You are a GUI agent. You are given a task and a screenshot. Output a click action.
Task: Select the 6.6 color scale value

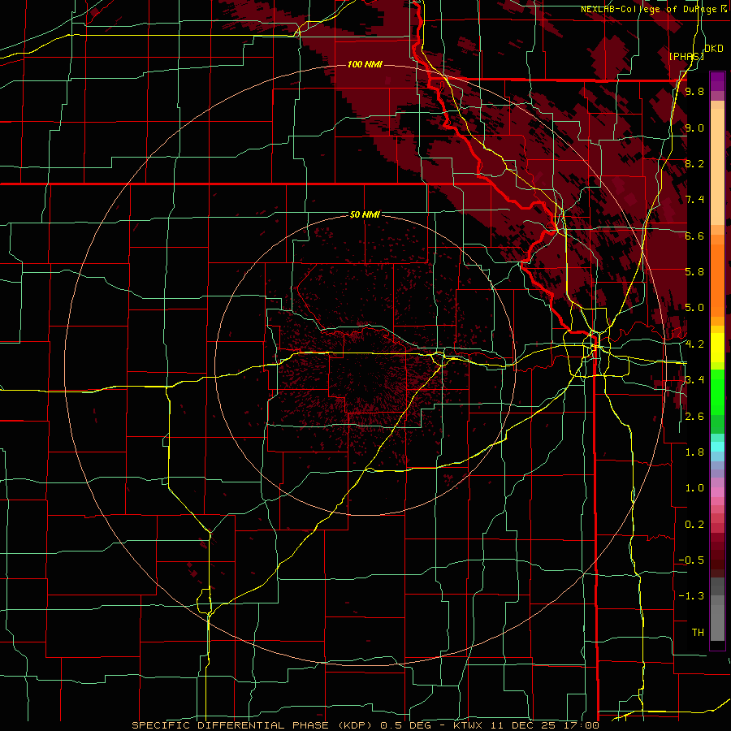[x=694, y=236]
